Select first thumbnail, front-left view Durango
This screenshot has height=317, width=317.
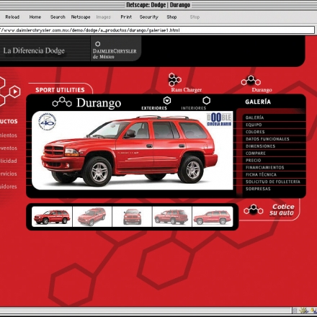coord(52,217)
